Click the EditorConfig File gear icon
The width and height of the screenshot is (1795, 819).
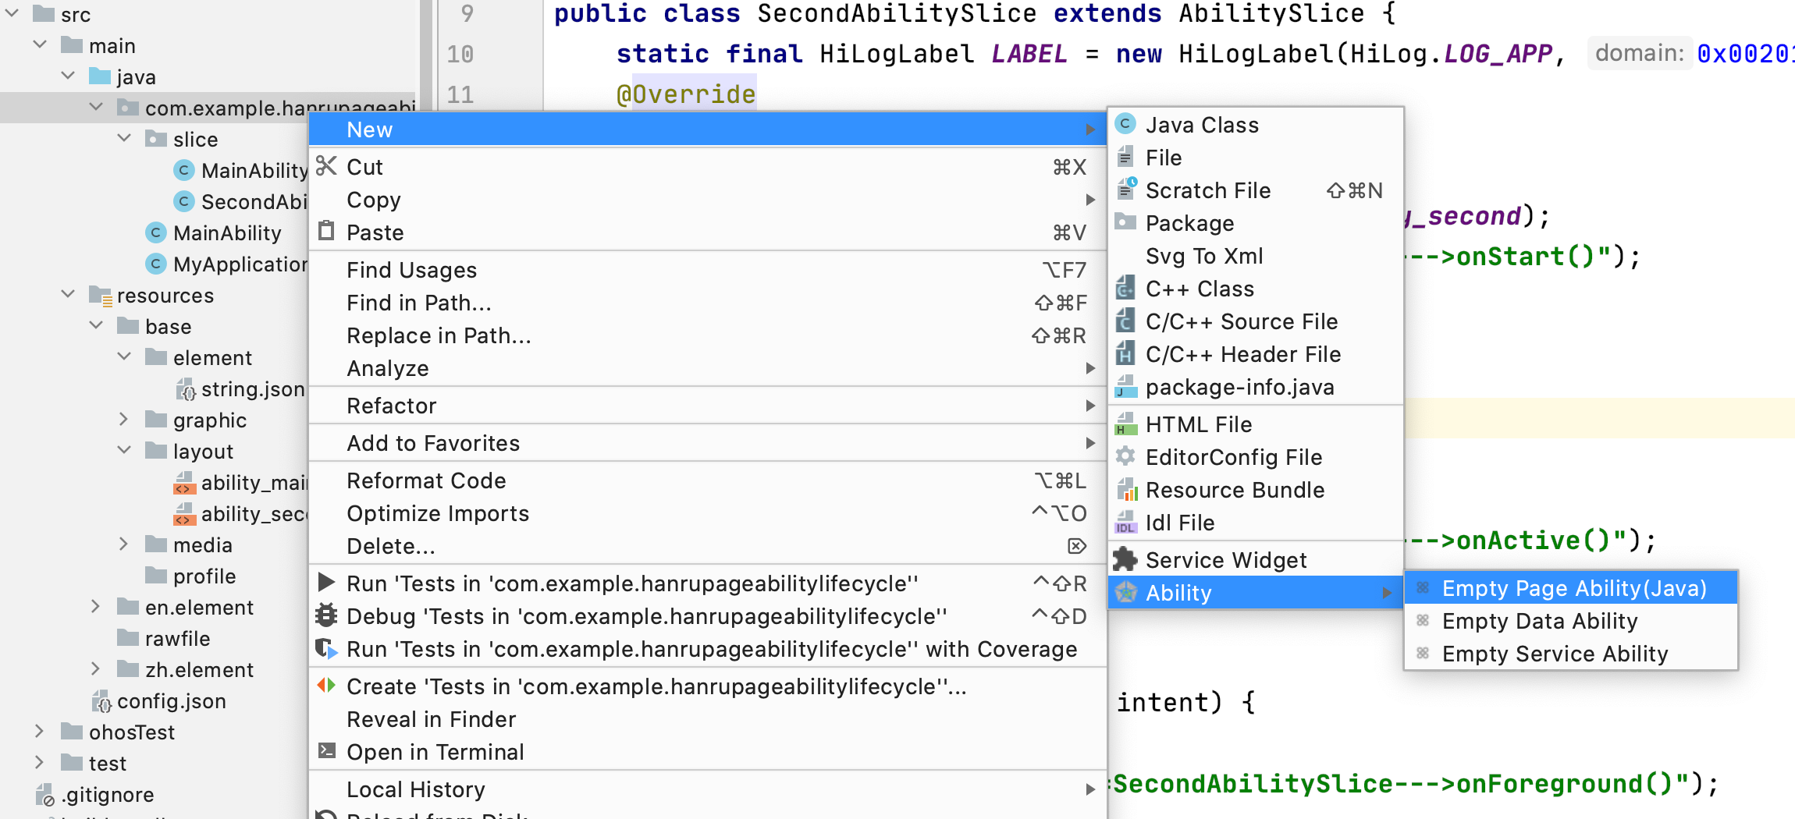coord(1125,457)
